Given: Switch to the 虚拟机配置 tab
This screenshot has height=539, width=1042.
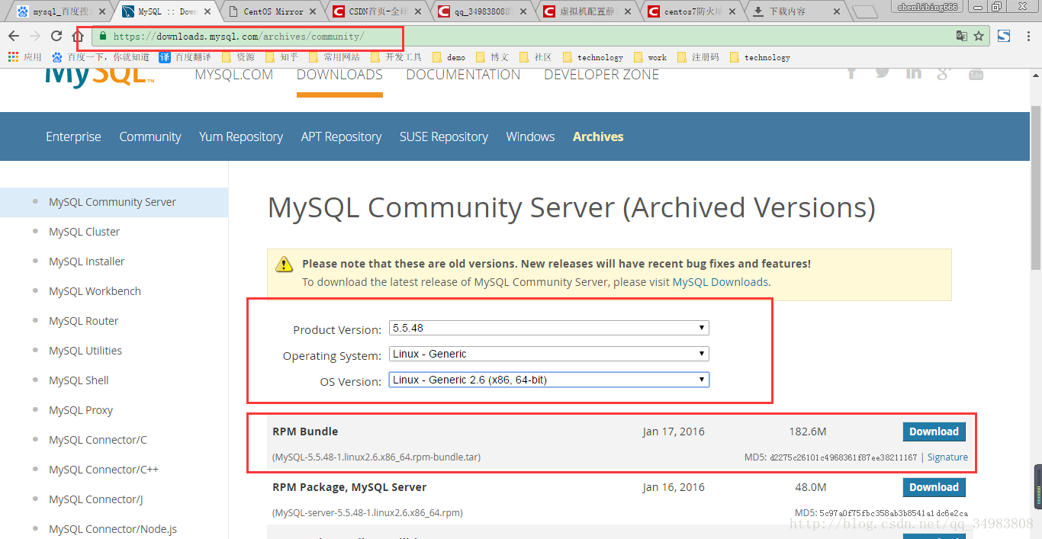Looking at the screenshot, I should [x=586, y=12].
